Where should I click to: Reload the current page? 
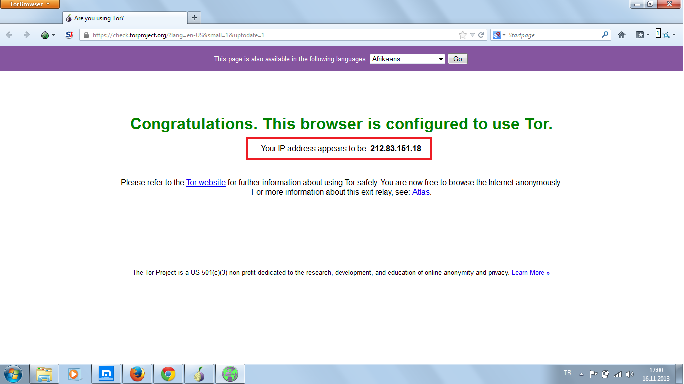481,35
